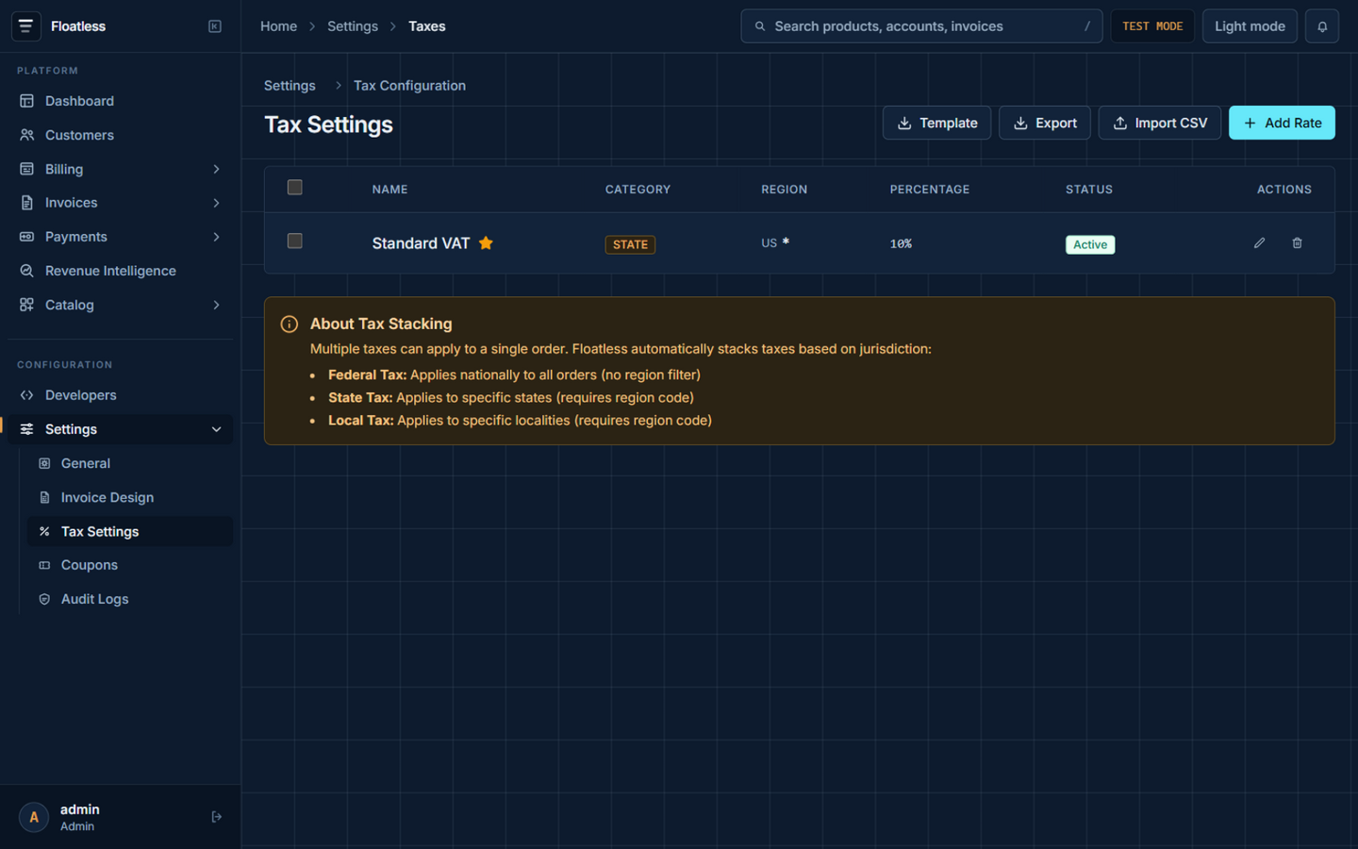The height and width of the screenshot is (849, 1358).
Task: Click the Active status badge
Action: 1090,244
